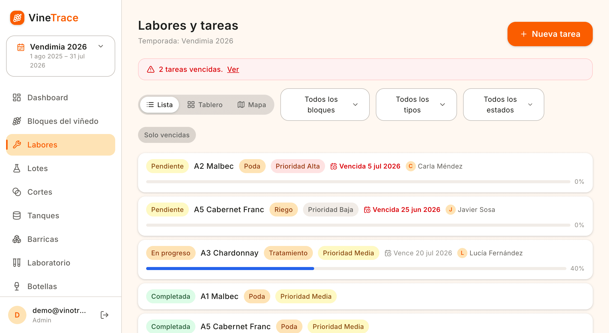The width and height of the screenshot is (609, 333).
Task: Click the Pendiente status on A5 Cabernet Franc
Action: 167,210
